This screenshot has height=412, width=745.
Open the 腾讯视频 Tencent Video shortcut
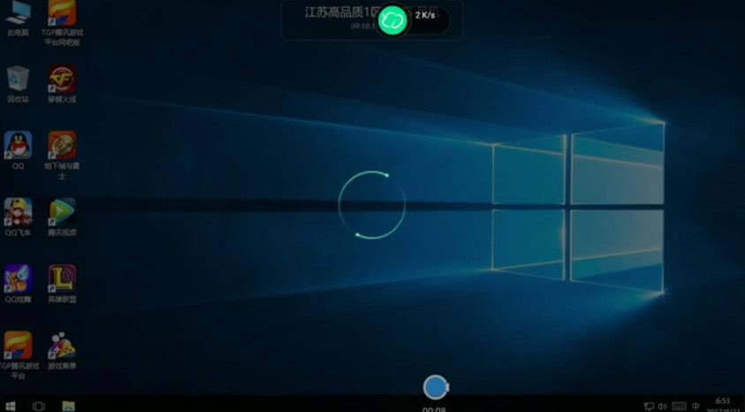coord(62,217)
